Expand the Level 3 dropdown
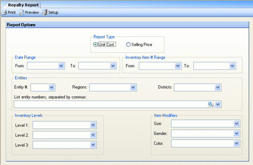253x165 pixels. (x=93, y=145)
